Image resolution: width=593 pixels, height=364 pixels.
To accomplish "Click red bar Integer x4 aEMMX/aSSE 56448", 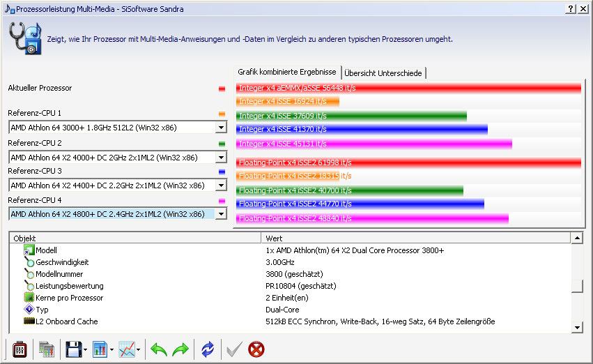I will coord(408,88).
